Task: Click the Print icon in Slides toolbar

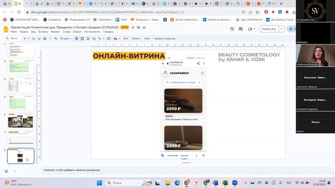Action: [x=45, y=39]
